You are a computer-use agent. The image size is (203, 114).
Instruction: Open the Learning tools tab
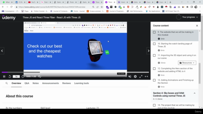82,83
